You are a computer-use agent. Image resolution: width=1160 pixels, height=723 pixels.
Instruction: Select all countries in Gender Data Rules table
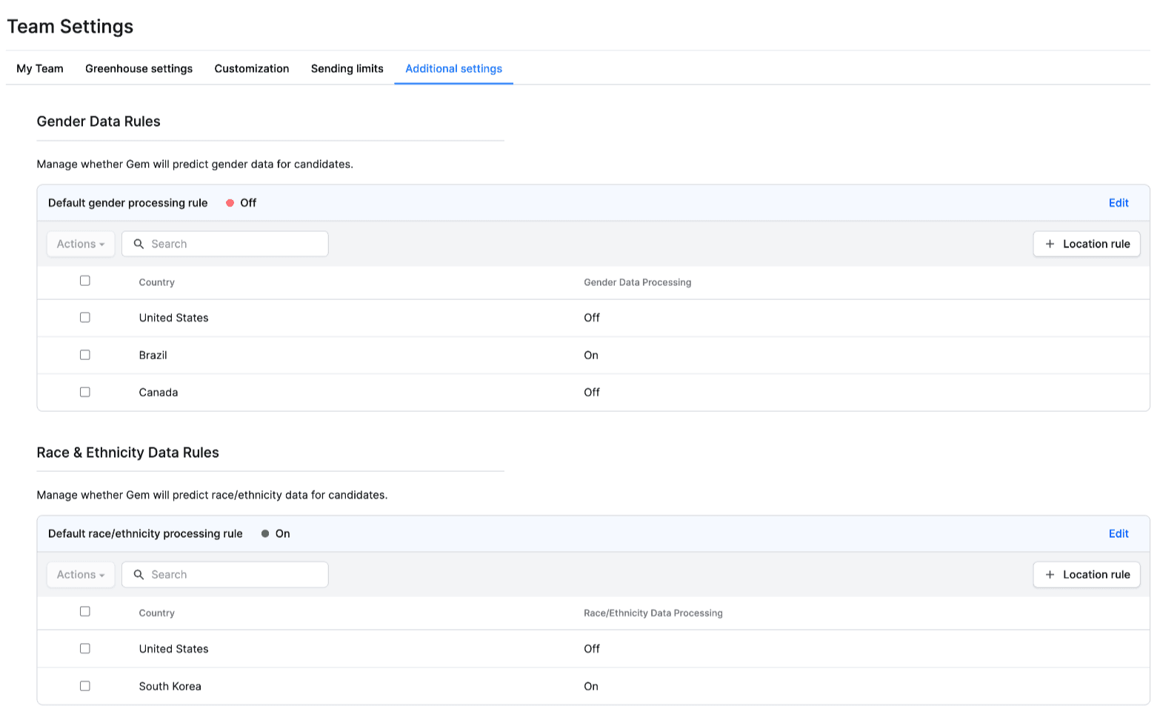coord(85,281)
